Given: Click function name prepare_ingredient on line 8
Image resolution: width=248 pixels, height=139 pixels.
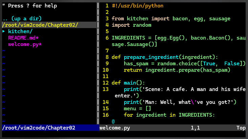Looking at the screenshot, I should pos(151,57).
